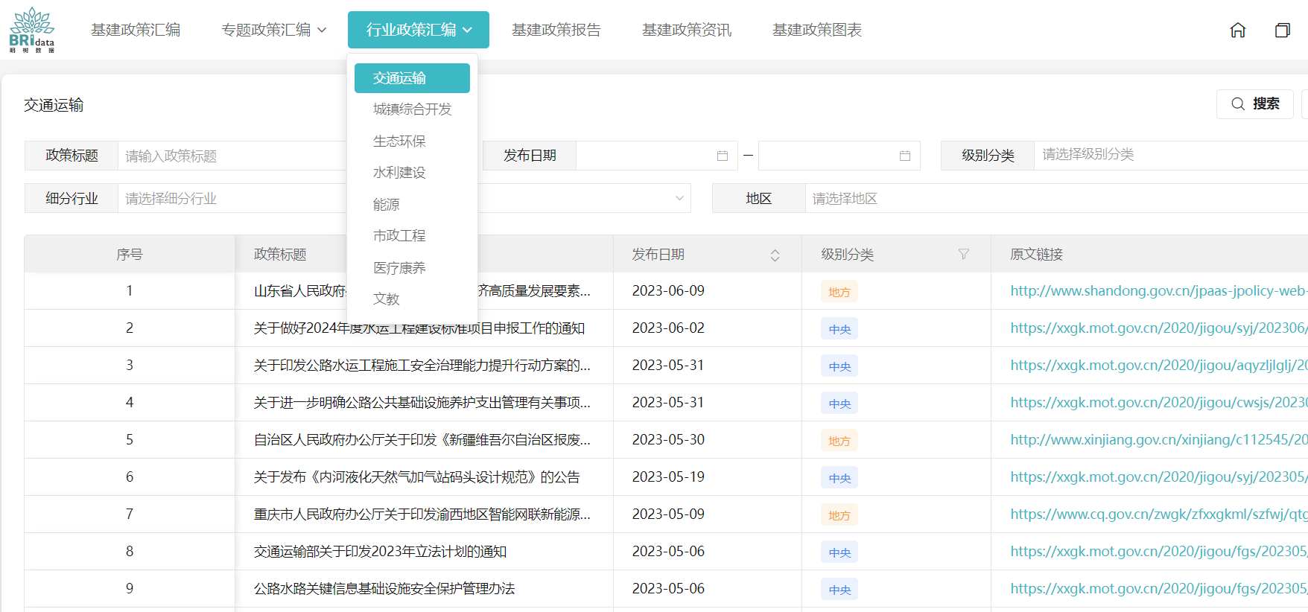Select 城镇综合开发 menu item
Screen dimensions: 1308x612
click(412, 109)
